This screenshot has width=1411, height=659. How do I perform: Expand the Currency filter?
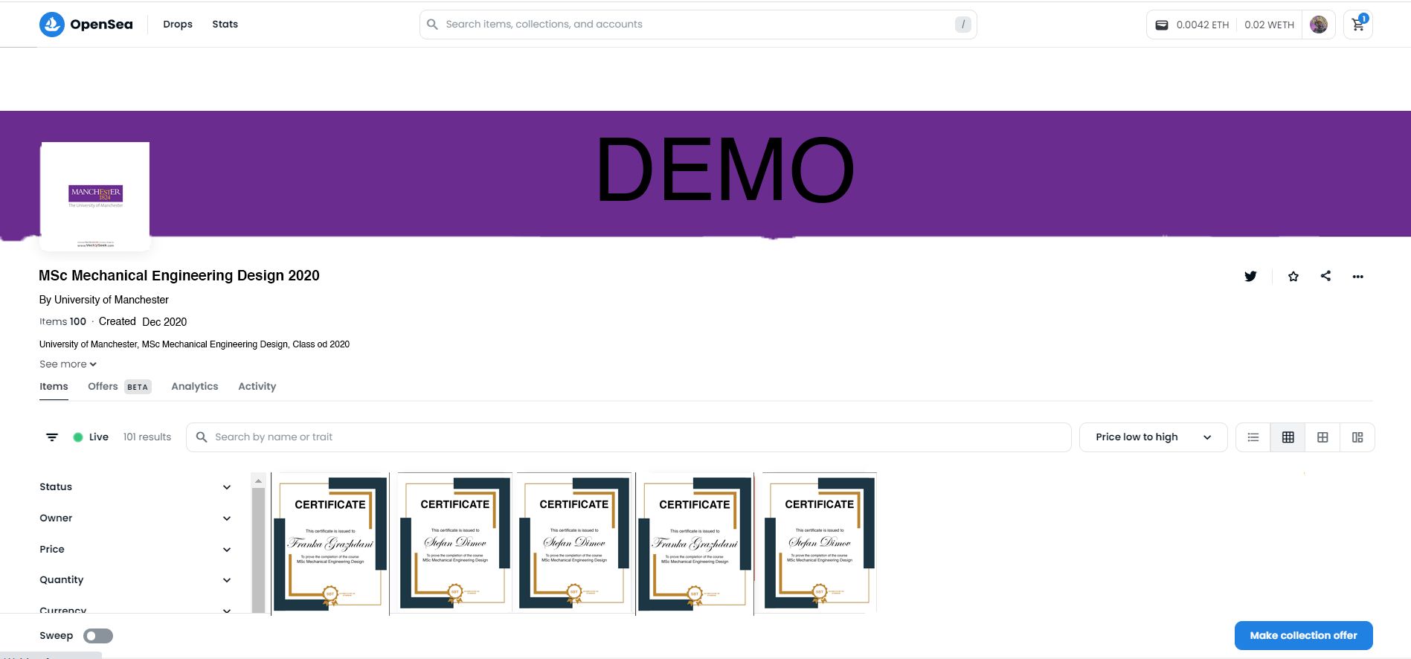135,609
